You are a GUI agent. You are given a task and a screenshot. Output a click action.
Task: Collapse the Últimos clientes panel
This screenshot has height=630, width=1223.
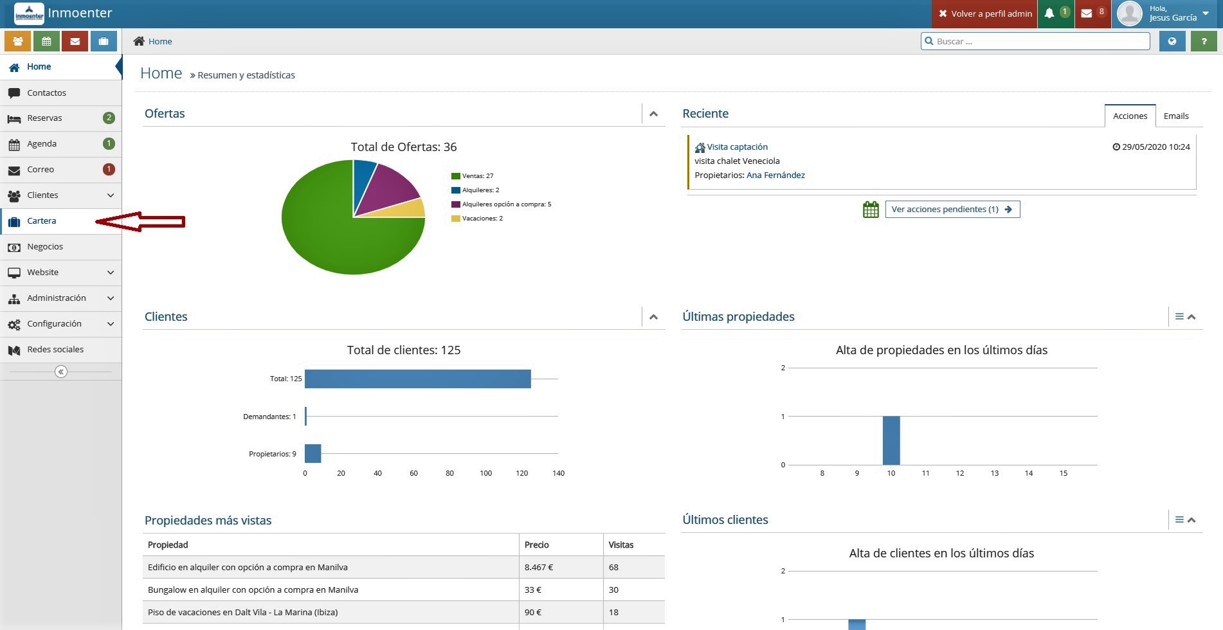coord(1191,520)
